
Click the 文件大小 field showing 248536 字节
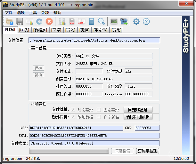click(114, 64)
